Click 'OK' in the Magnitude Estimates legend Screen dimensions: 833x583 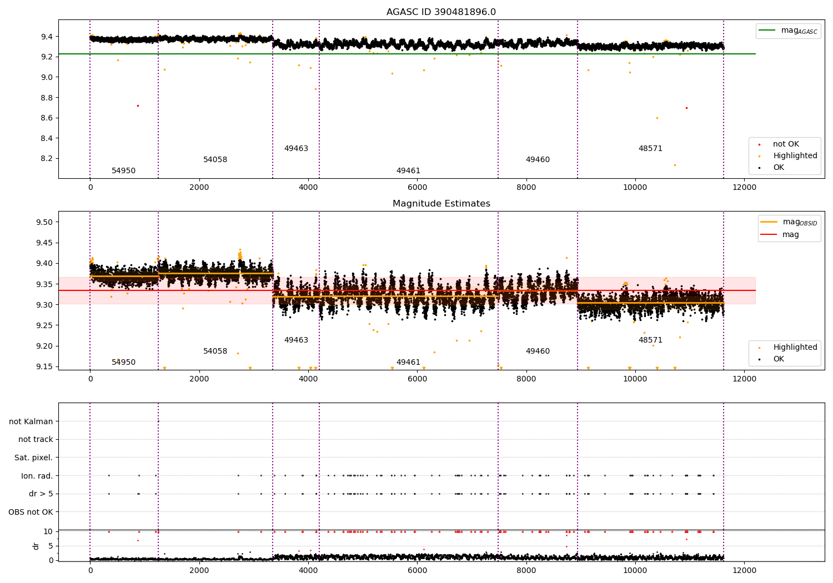click(x=779, y=359)
